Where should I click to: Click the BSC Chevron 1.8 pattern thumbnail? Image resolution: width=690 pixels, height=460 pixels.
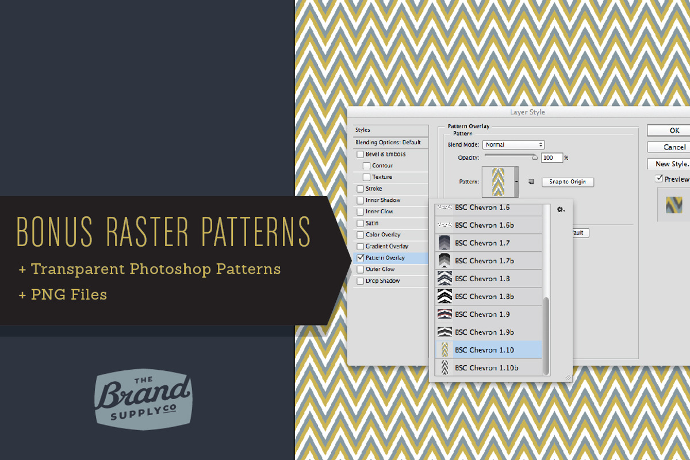pyautogui.click(x=444, y=278)
